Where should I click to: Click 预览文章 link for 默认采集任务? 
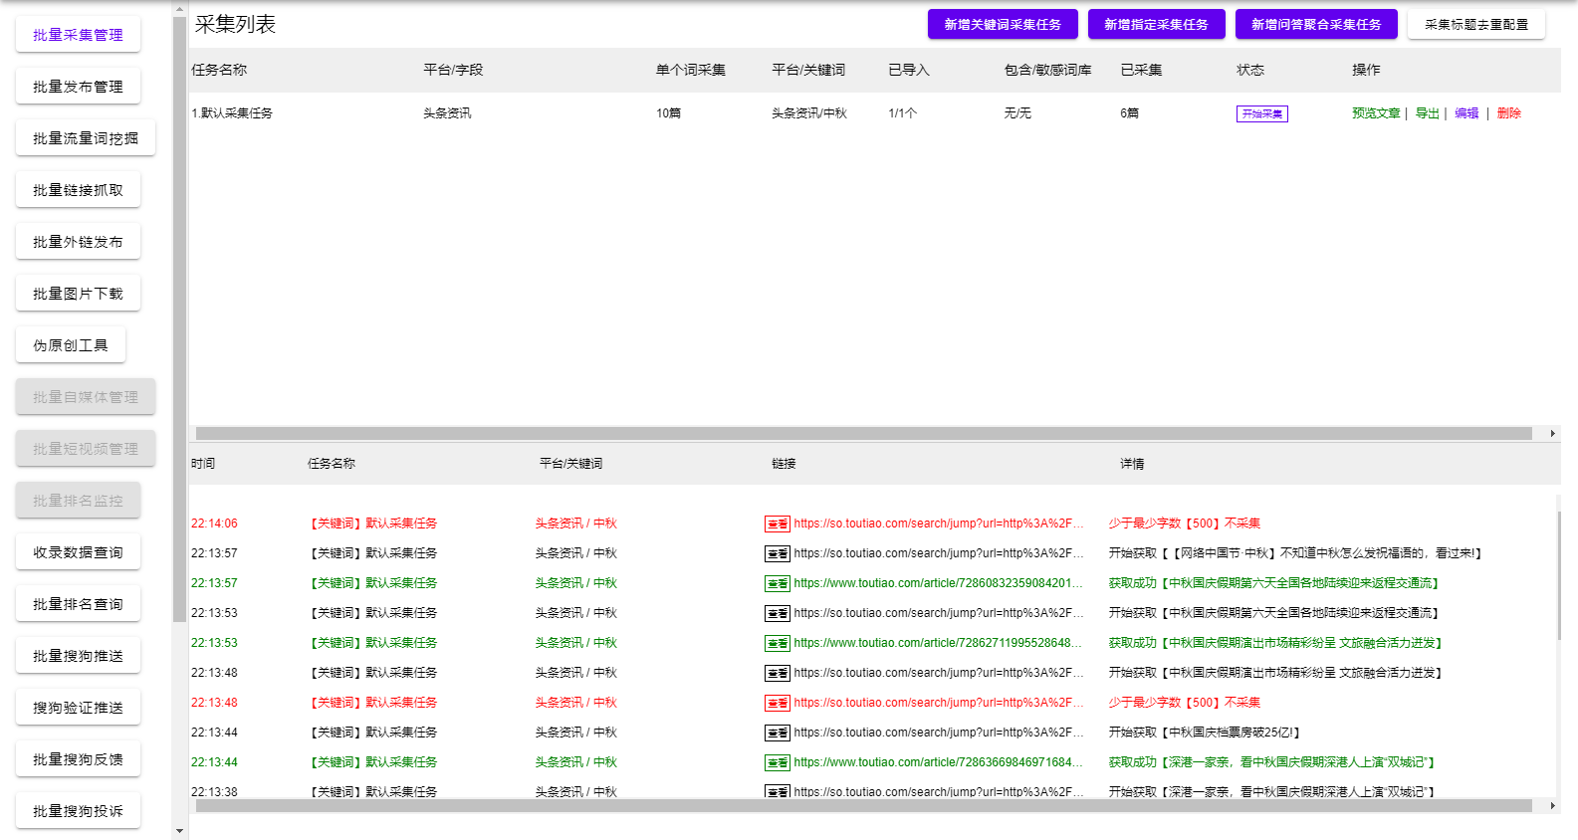click(1376, 113)
